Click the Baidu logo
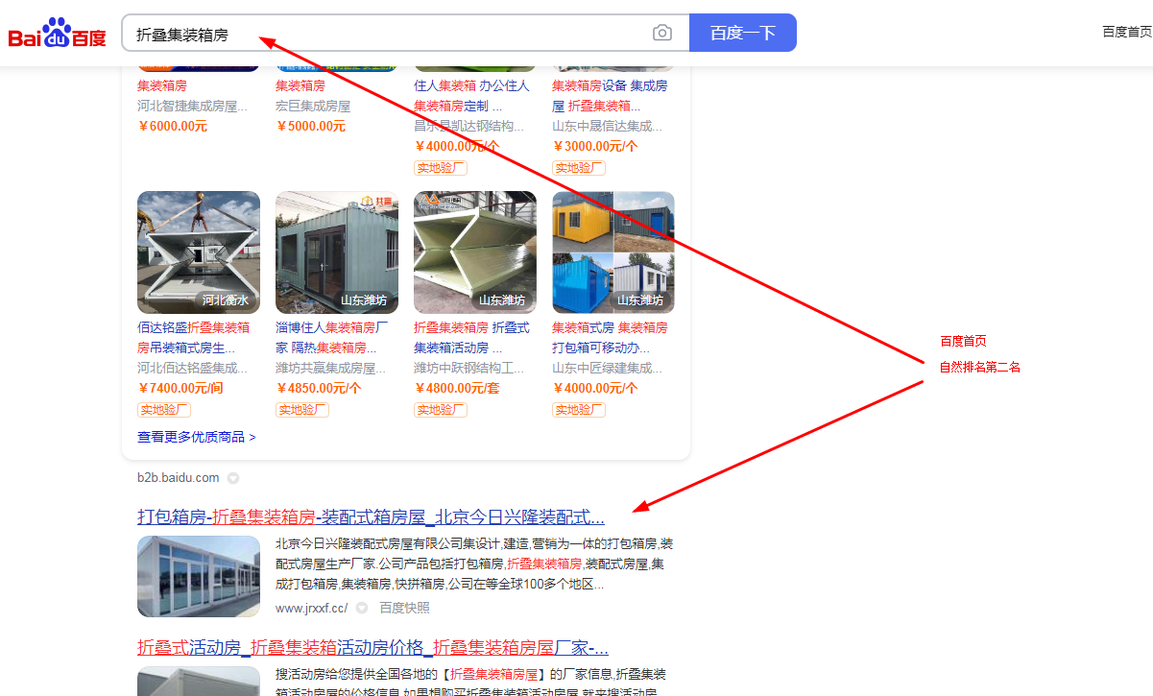 click(x=58, y=34)
